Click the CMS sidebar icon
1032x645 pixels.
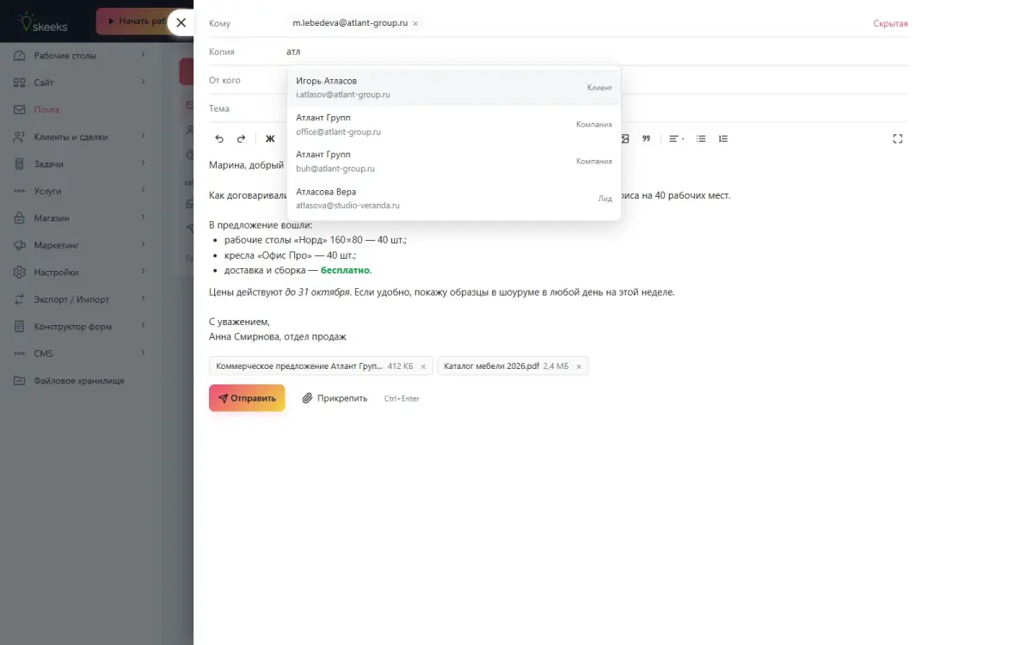pyautogui.click(x=19, y=353)
